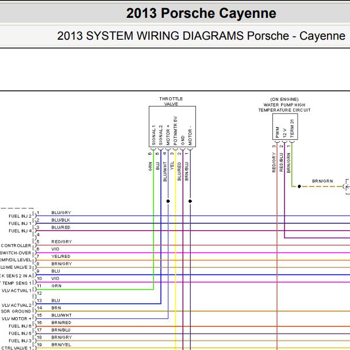Click "BLU" wire label at pin 9
This screenshot has width=350, height=350.
pos(56,271)
